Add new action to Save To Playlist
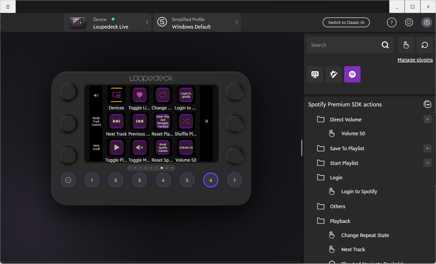This screenshot has width=436, height=264. (427, 148)
